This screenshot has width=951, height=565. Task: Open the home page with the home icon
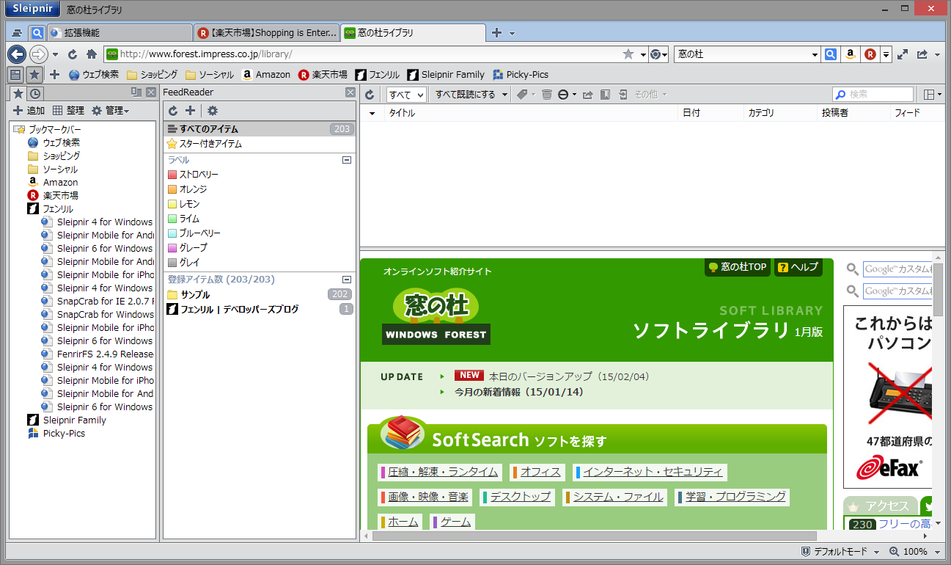91,54
